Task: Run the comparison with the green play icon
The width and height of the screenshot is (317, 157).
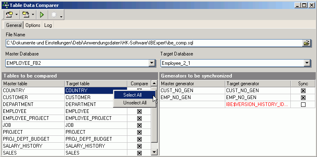Action: tap(42, 15)
